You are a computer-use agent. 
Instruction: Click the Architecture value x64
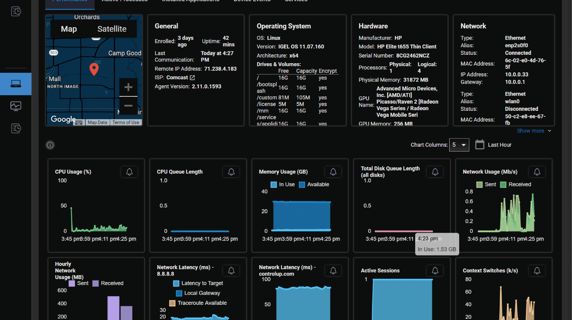click(x=294, y=56)
